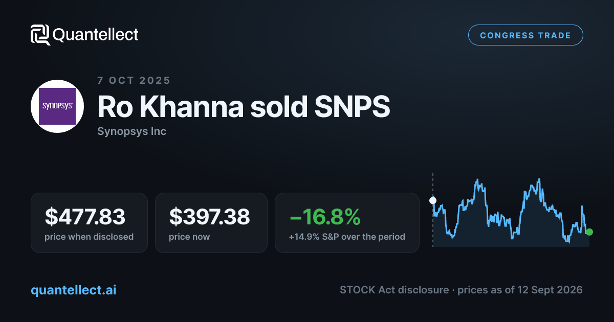Open the $397.38 price now card
The height and width of the screenshot is (322, 614).
[211, 222]
